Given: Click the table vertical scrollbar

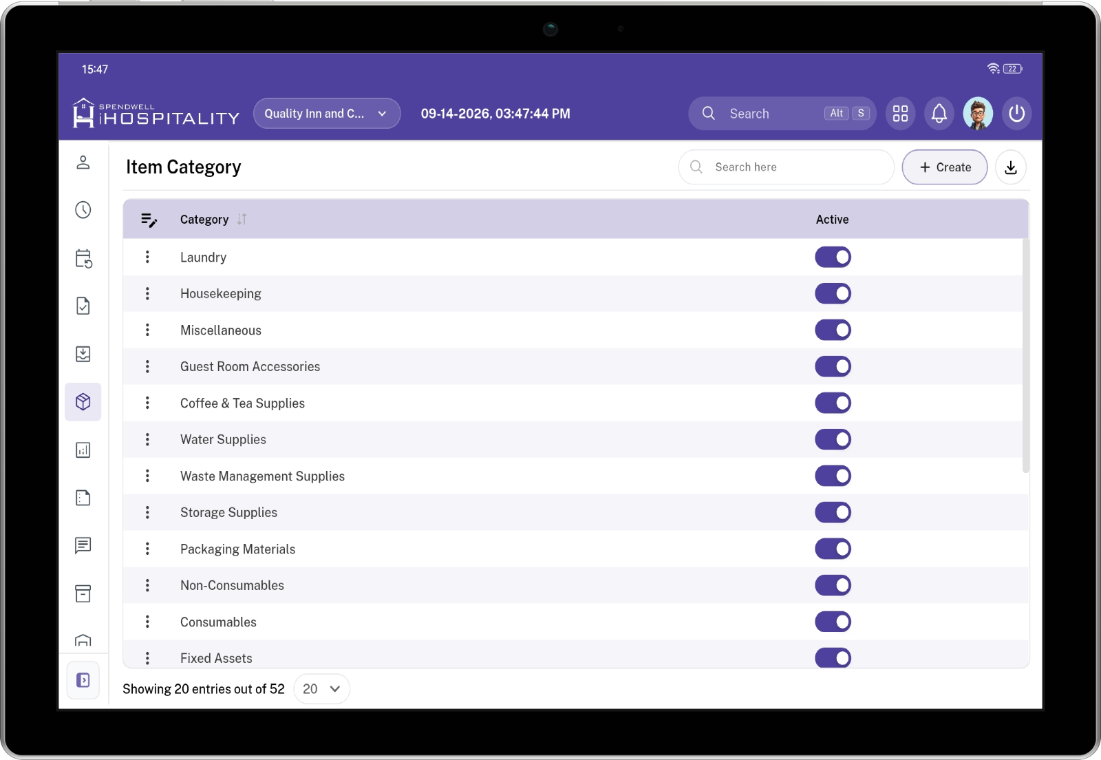Looking at the screenshot, I should [1025, 355].
